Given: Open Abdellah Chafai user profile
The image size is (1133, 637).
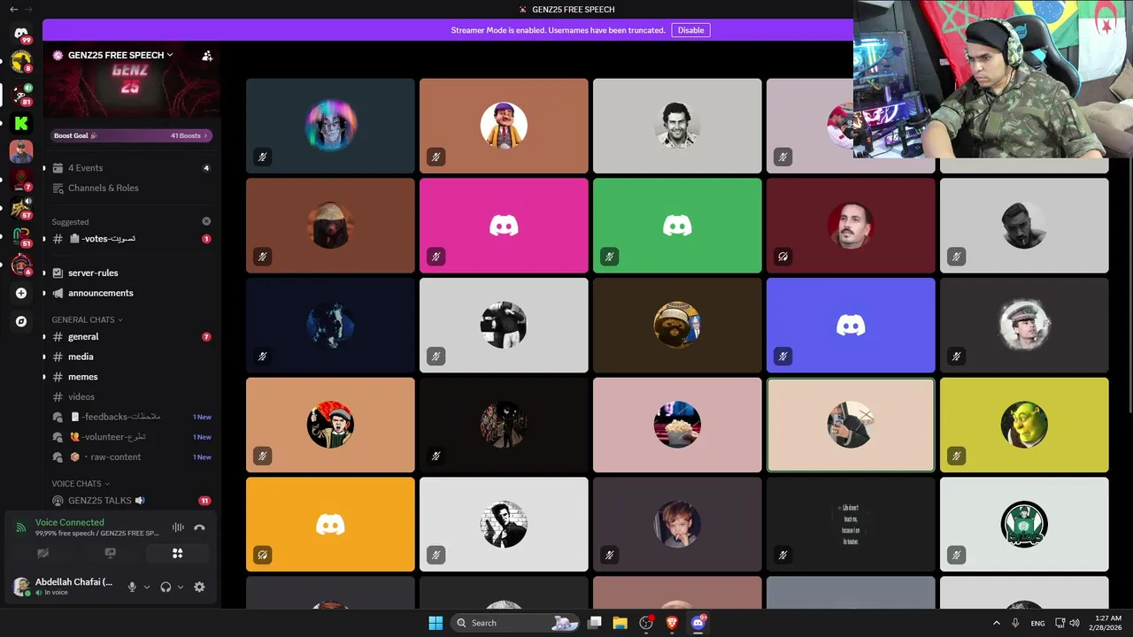Looking at the screenshot, I should 64,587.
